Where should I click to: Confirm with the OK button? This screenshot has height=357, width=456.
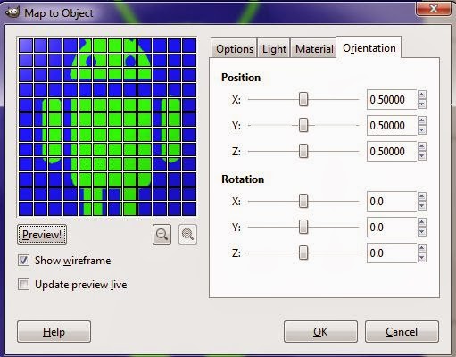[x=320, y=331]
